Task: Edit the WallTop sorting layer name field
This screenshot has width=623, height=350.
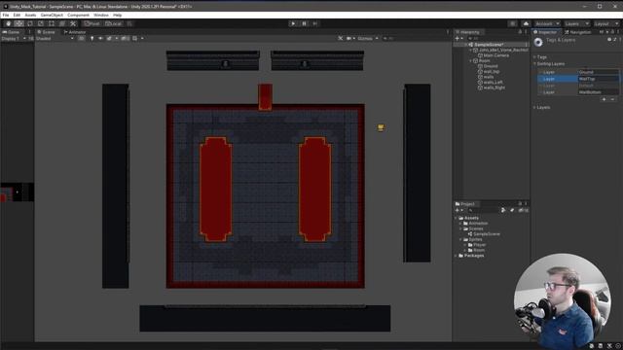Action: 598,79
